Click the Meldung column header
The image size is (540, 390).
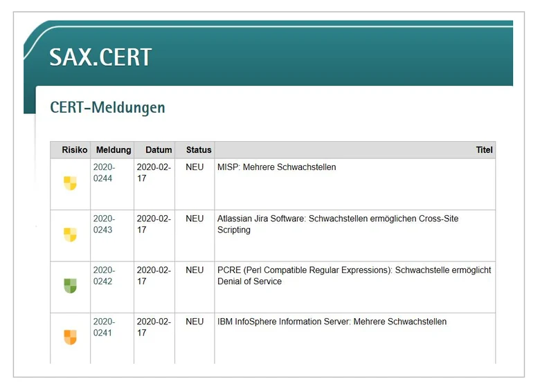pyautogui.click(x=114, y=150)
